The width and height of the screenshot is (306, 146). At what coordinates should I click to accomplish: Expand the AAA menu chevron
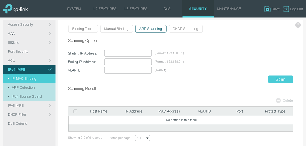(x=49, y=33)
